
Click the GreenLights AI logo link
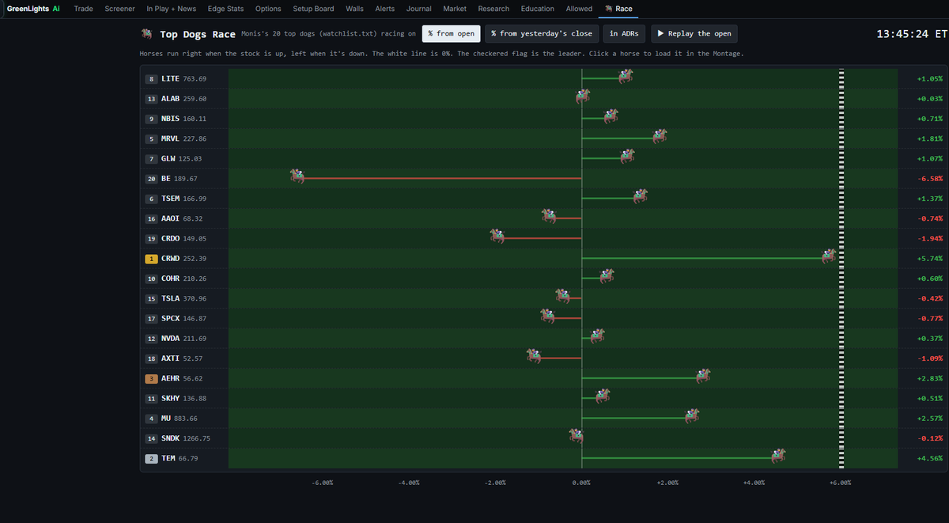click(x=33, y=9)
